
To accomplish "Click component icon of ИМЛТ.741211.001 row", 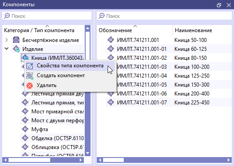I will [x=111, y=40].
